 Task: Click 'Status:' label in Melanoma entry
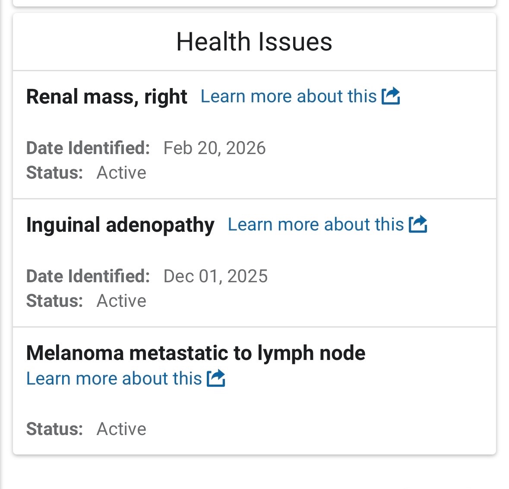tap(54, 429)
